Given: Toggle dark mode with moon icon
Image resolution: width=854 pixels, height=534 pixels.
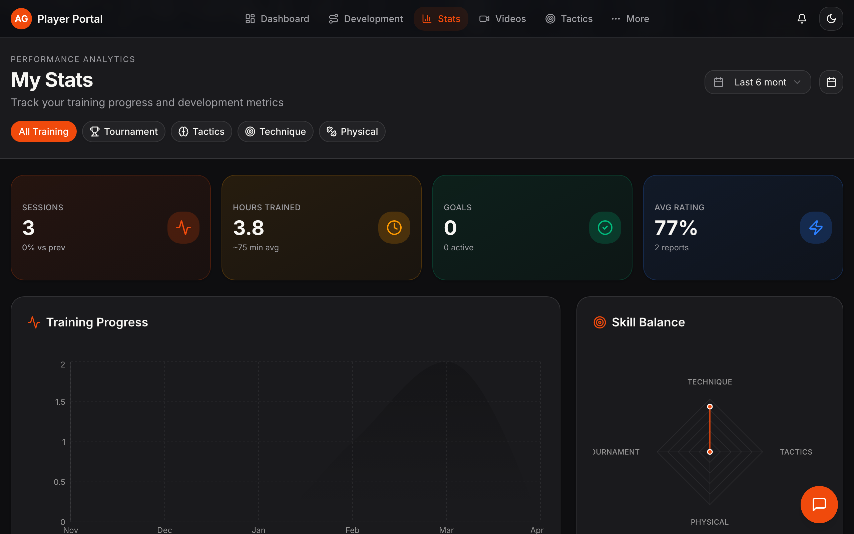Looking at the screenshot, I should point(831,19).
